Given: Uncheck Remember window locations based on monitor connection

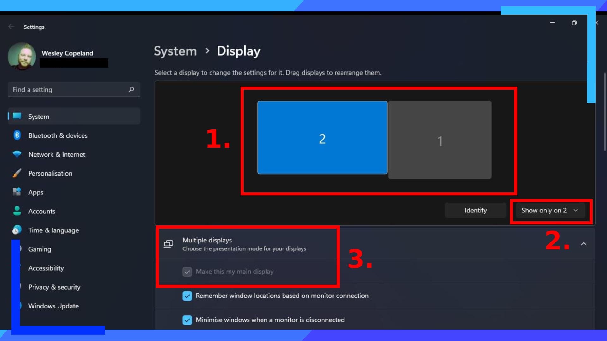Looking at the screenshot, I should (x=187, y=296).
